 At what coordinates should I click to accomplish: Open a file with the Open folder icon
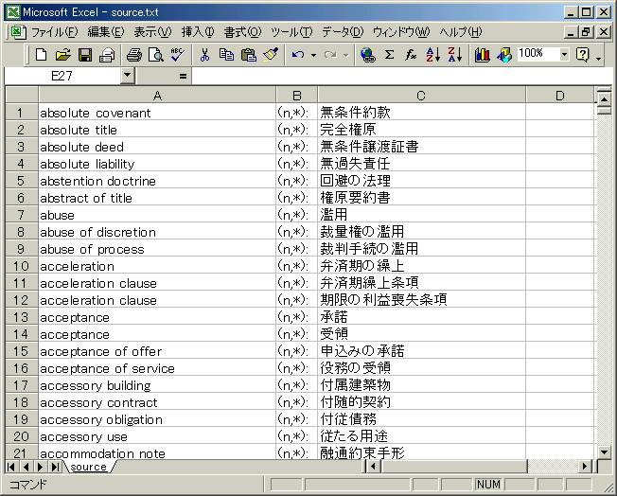63,55
